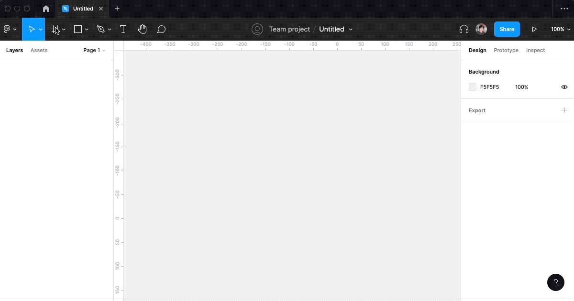574x301 pixels.
Task: Select the Rectangle shape tool
Action: (78, 29)
